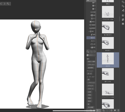Viewport: 125px width, 112px height.
Task: Add to favorites with the heart icon
Action: 115,110
